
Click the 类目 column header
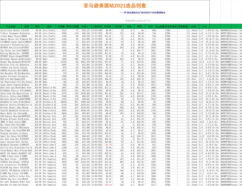coord(49,27)
